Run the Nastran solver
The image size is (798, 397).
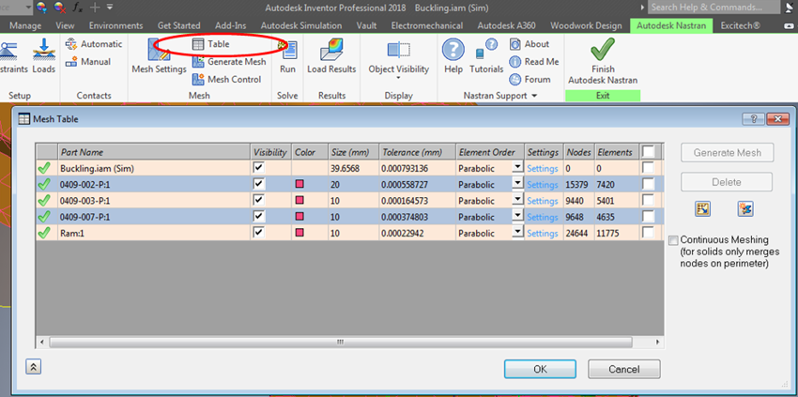287,57
